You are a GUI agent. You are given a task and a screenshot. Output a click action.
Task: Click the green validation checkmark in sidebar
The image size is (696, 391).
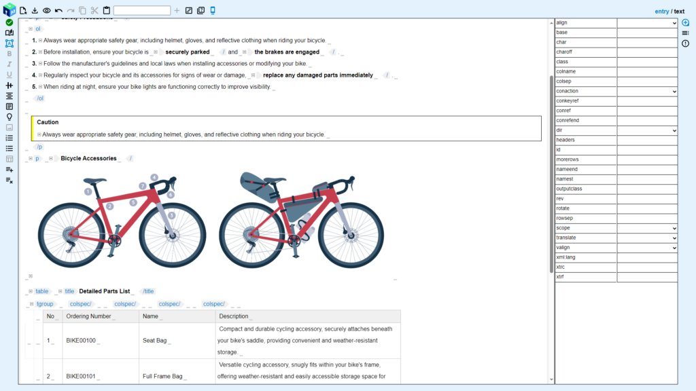pos(9,22)
